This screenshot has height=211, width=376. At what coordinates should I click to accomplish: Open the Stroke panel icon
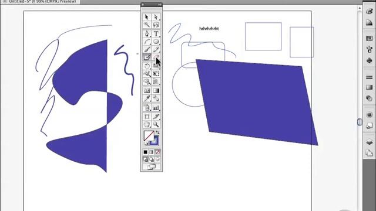(370, 77)
